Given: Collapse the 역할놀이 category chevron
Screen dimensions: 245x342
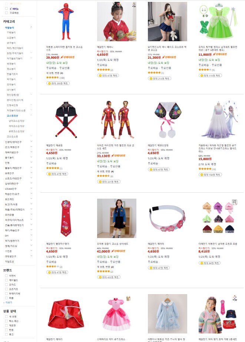Looking at the screenshot, I should tap(31, 27).
